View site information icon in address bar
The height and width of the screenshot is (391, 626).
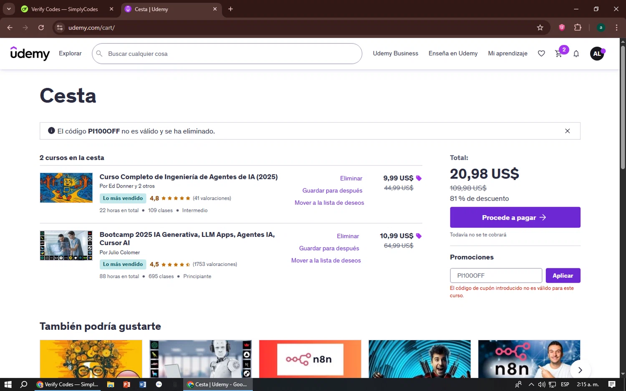pyautogui.click(x=60, y=28)
